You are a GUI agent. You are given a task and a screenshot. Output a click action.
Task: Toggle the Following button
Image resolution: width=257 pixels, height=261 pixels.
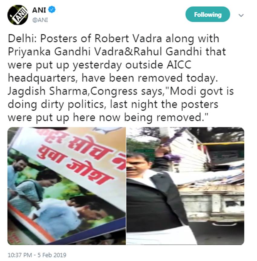point(208,14)
